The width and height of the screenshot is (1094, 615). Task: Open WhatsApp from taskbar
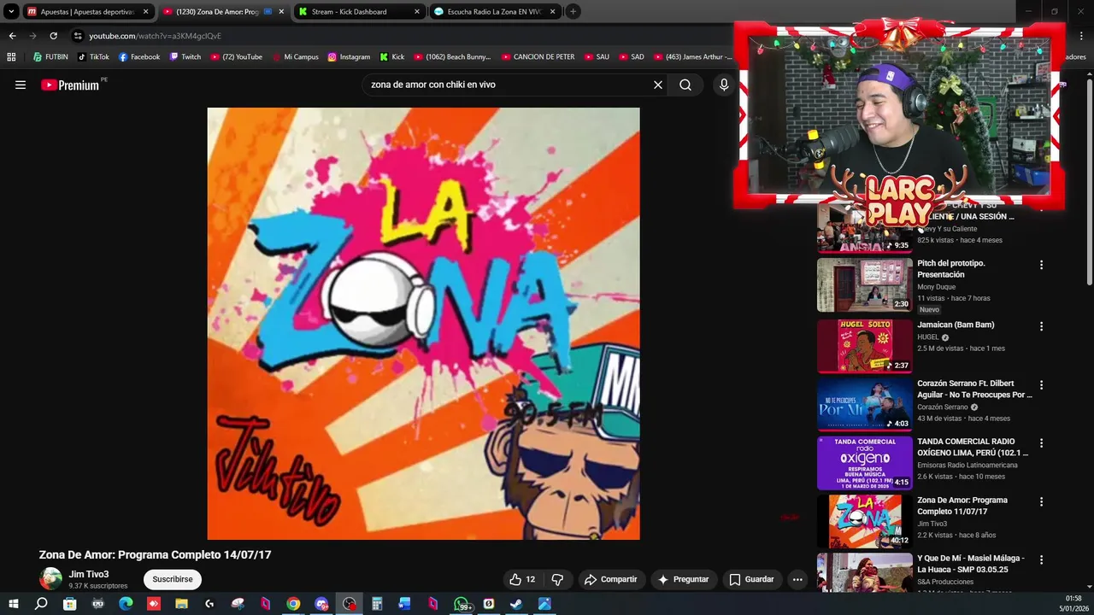[462, 604]
